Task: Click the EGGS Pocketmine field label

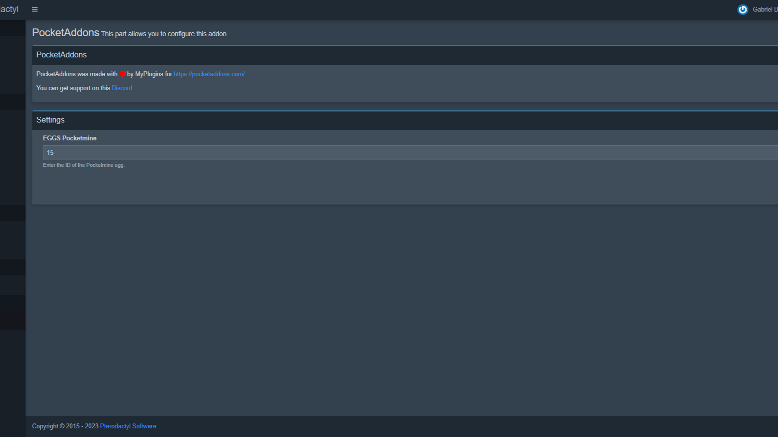Action: (x=70, y=138)
